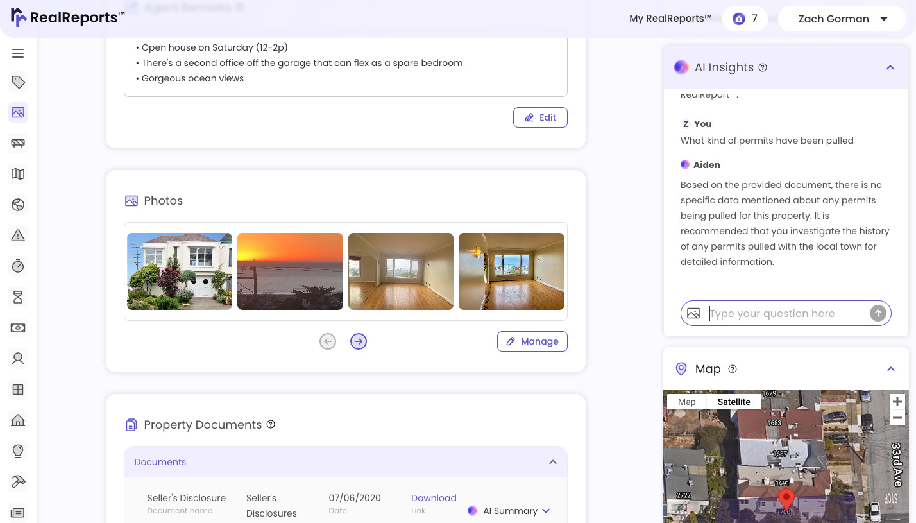Open the third photo of empty room

401,271
